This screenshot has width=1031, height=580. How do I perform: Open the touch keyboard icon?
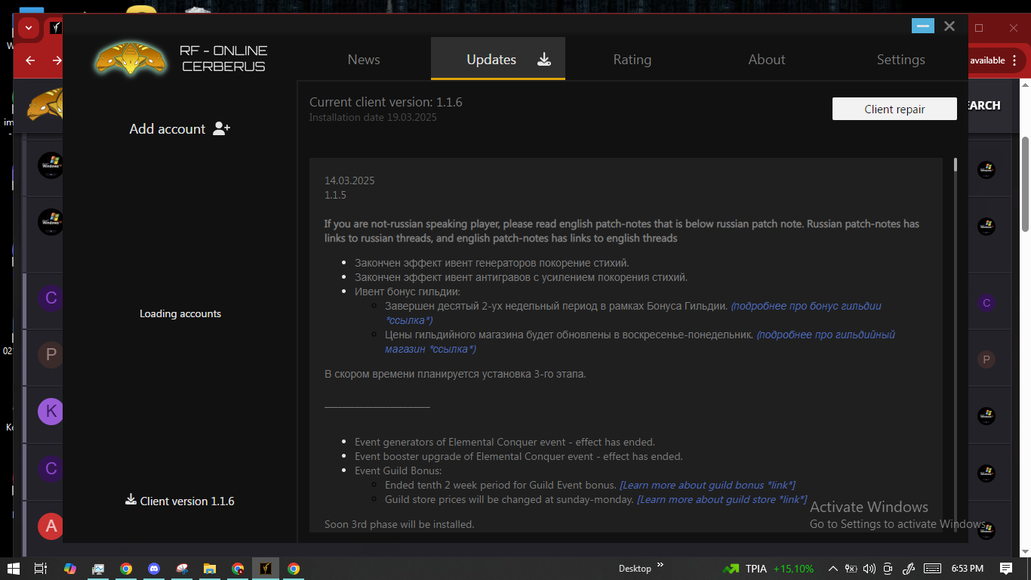click(932, 569)
